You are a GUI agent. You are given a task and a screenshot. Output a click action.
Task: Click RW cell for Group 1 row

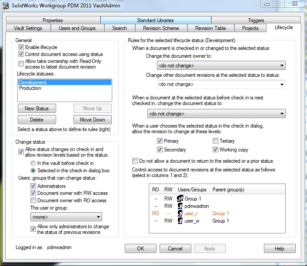[x=168, y=199]
